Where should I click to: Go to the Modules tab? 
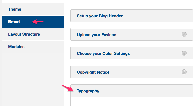33,47
